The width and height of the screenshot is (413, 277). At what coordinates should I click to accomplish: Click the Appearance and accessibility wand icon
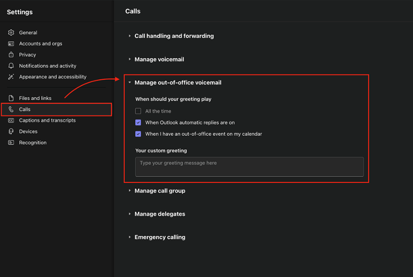(11, 77)
